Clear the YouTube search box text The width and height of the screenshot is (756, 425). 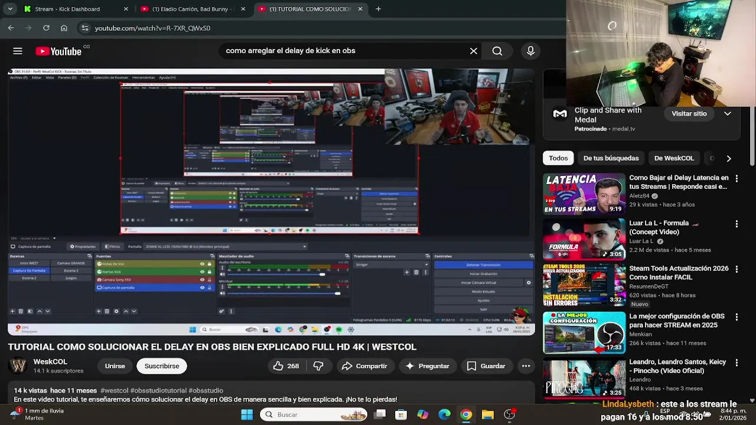click(474, 51)
